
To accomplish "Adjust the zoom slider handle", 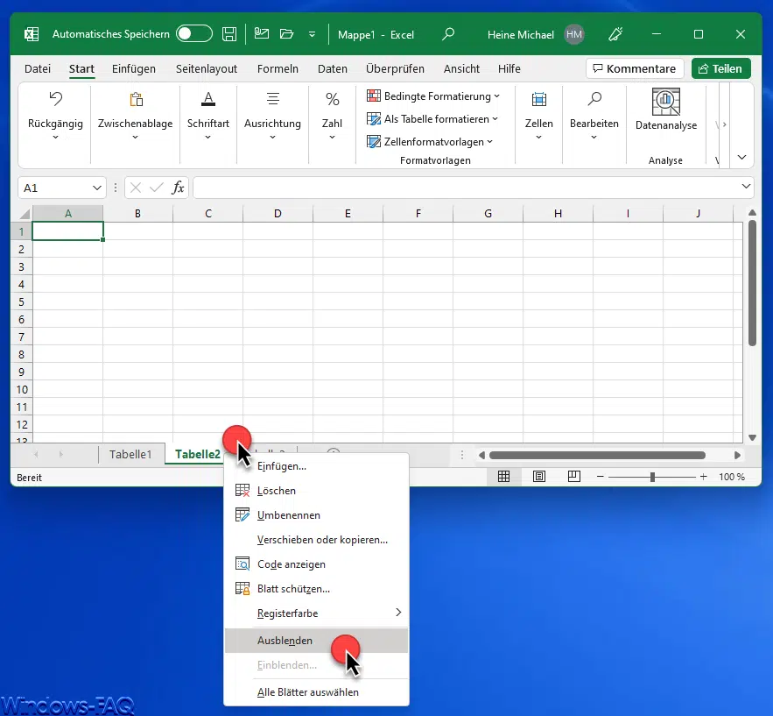I will coord(652,477).
